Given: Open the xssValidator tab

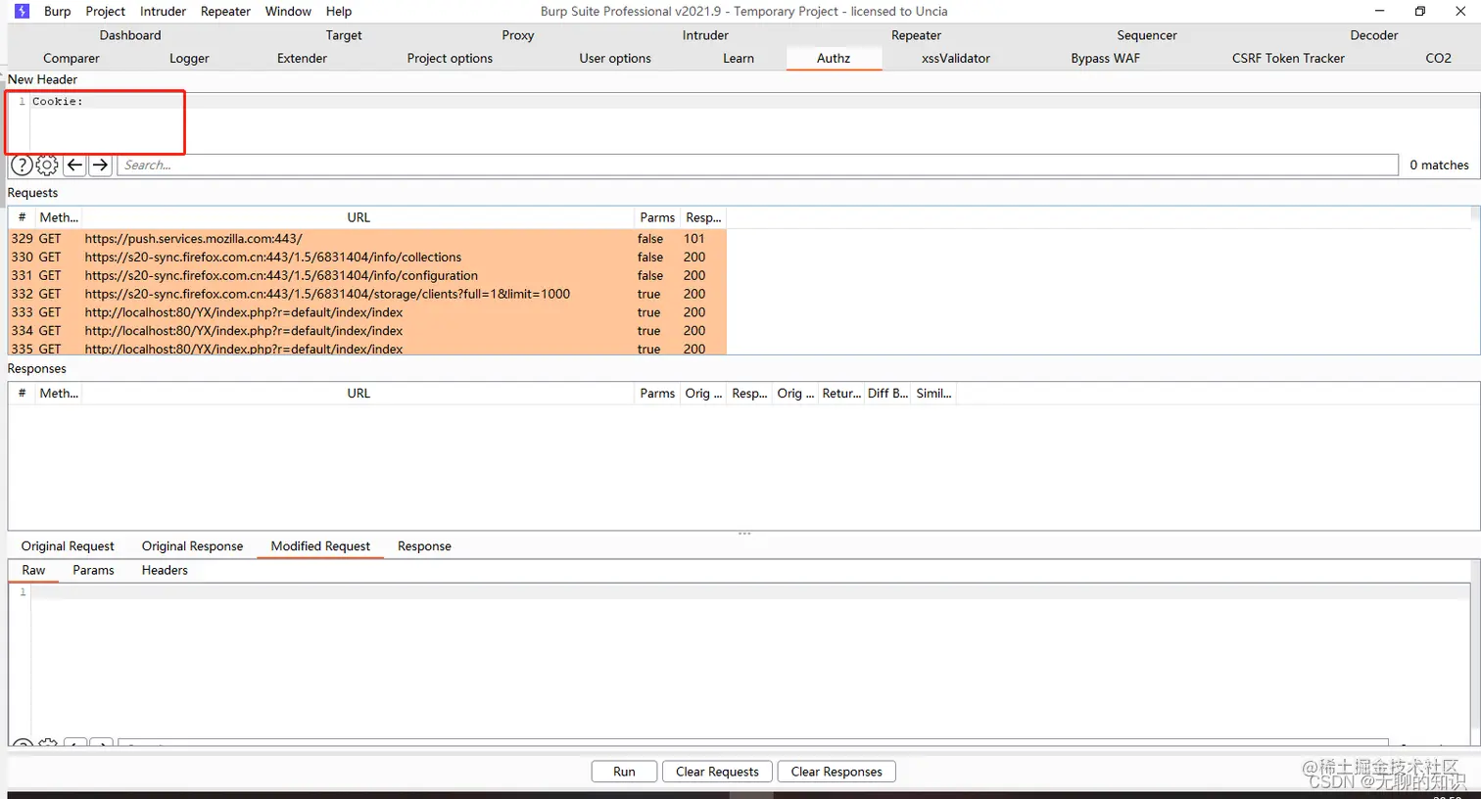Looking at the screenshot, I should point(956,58).
